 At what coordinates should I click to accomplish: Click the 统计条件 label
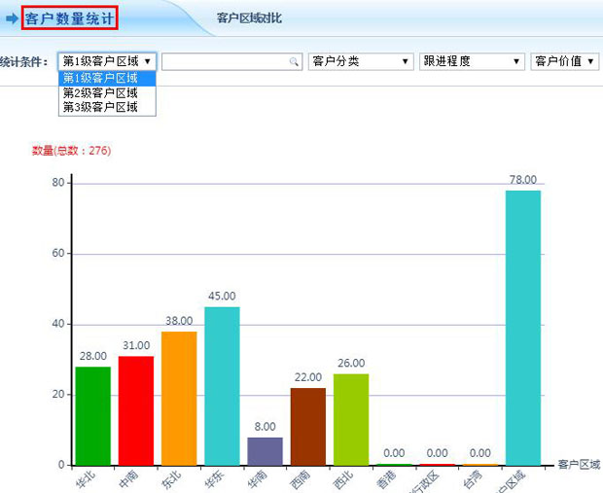24,61
